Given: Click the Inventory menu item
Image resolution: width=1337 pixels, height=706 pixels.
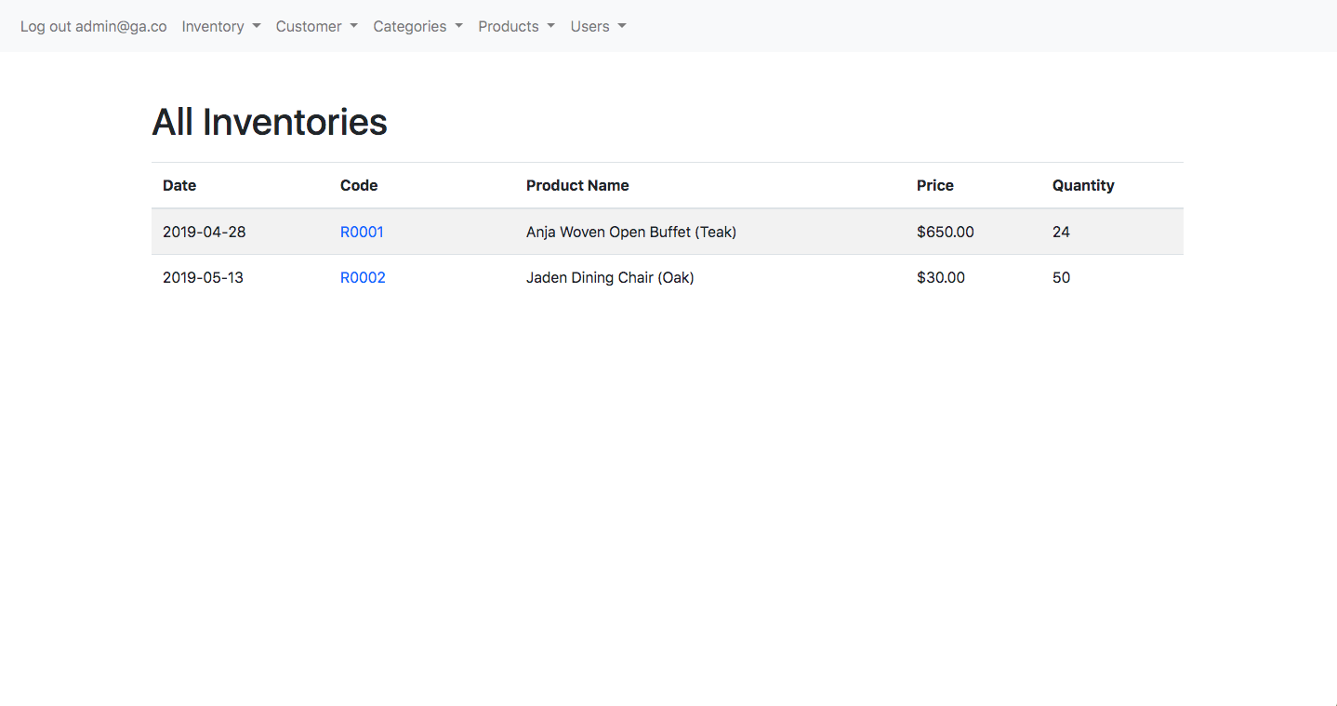Looking at the screenshot, I should click(213, 26).
